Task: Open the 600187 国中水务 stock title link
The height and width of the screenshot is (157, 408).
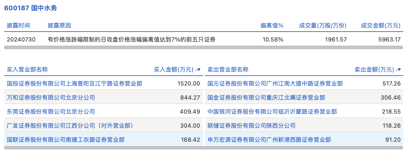Action: pyautogui.click(x=30, y=8)
